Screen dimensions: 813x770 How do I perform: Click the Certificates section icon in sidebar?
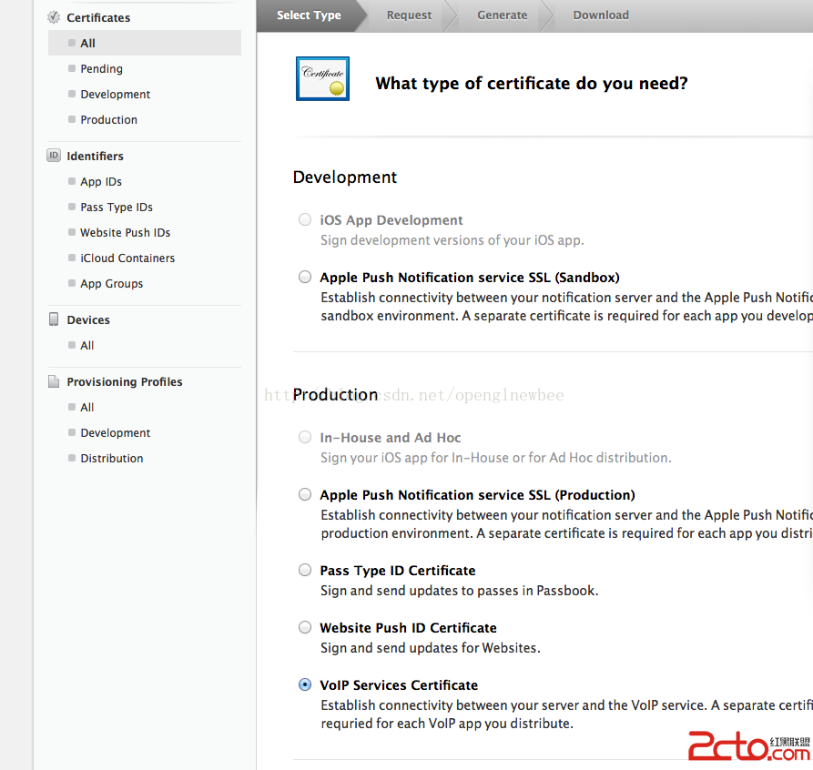[54, 17]
